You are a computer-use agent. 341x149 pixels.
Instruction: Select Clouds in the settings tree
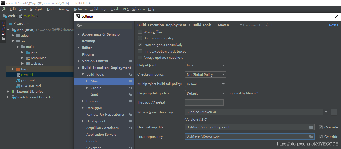point(92,141)
